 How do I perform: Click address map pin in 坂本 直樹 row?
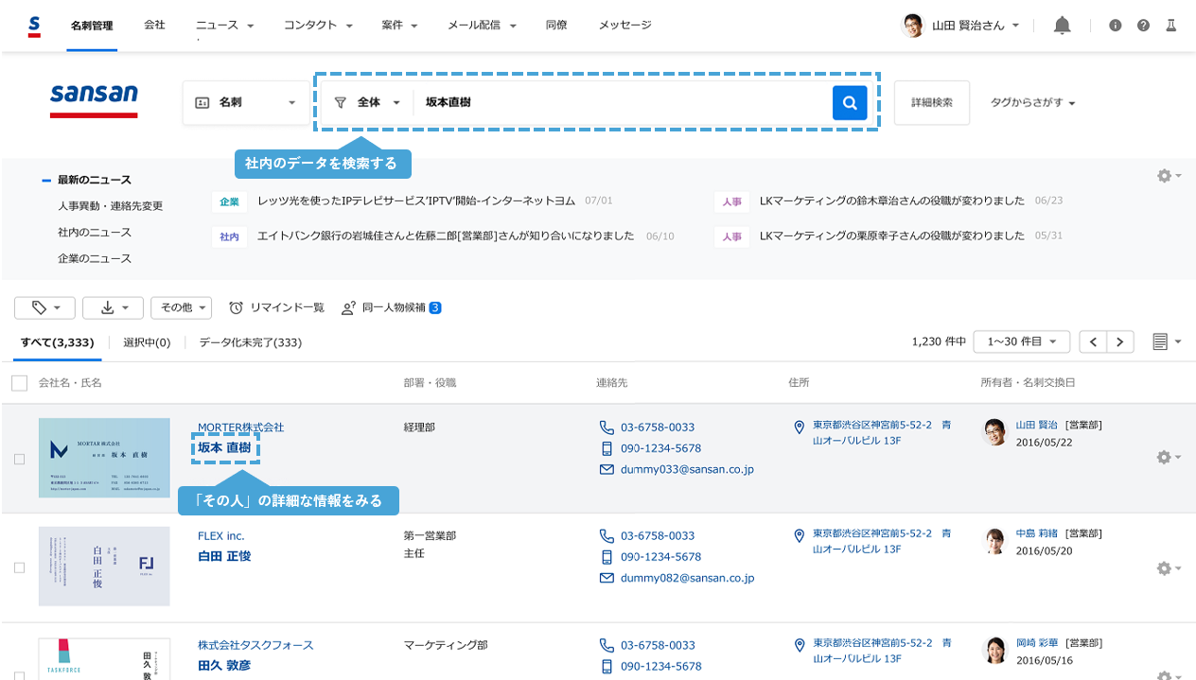(800, 427)
